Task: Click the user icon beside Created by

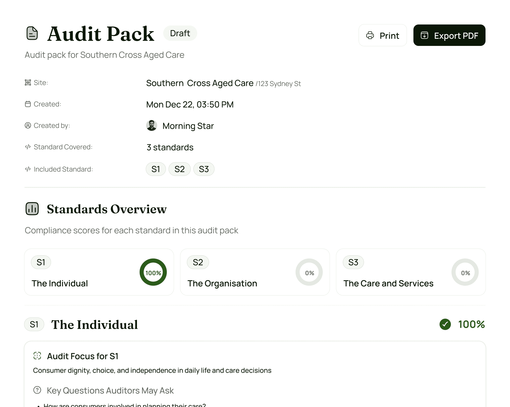Action: pyautogui.click(x=28, y=125)
